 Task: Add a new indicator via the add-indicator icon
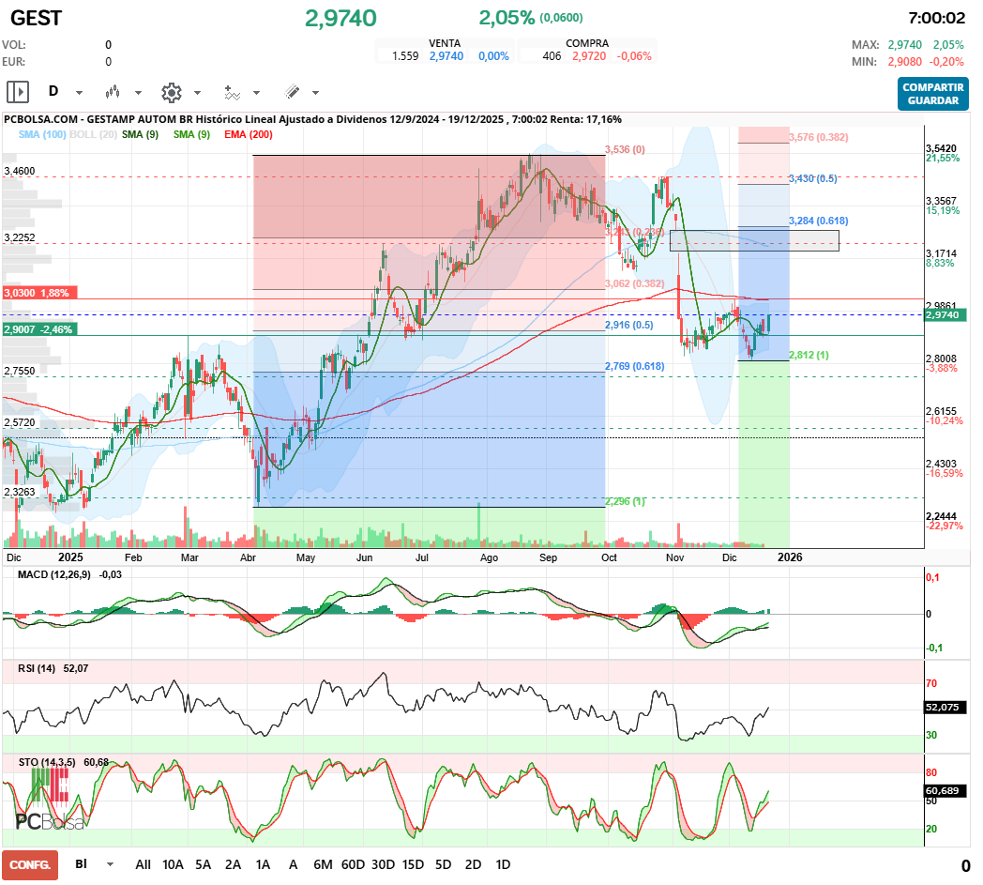(231, 92)
